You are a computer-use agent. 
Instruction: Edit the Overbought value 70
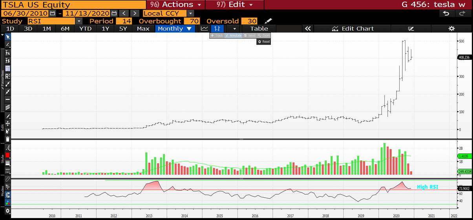191,21
